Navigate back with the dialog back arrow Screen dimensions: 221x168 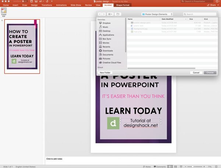[x=100, y=14]
